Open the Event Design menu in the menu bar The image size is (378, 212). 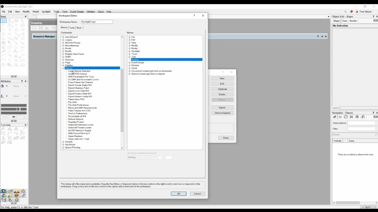click(x=77, y=12)
